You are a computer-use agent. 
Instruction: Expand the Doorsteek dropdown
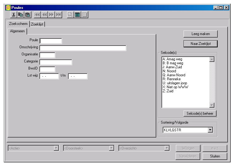pos(111,148)
